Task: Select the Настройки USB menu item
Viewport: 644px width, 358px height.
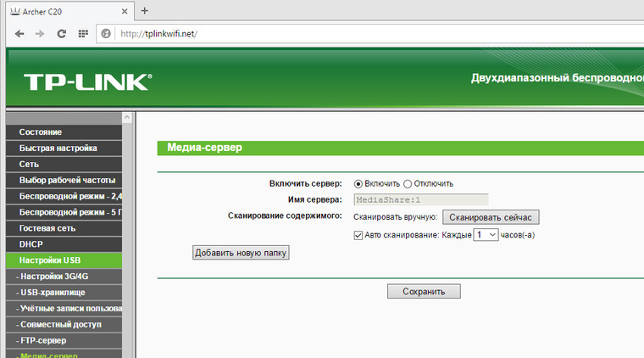Action: click(64, 260)
